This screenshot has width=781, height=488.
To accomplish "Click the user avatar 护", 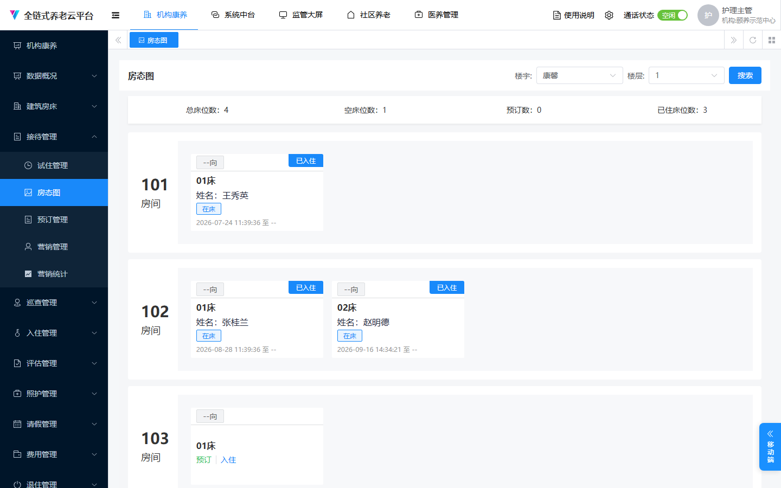I will coord(708,15).
